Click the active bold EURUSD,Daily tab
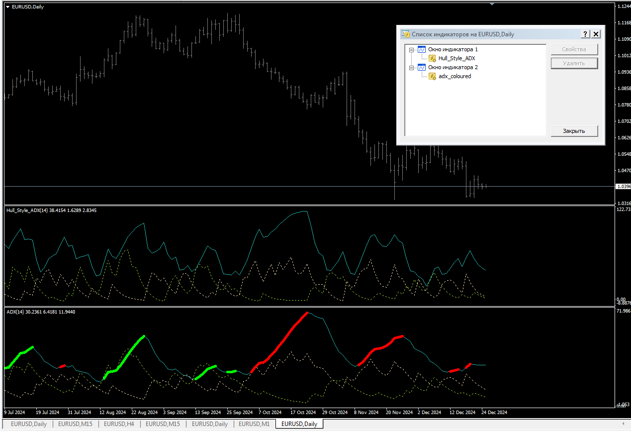Image resolution: width=631 pixels, height=431 pixels. [x=299, y=424]
